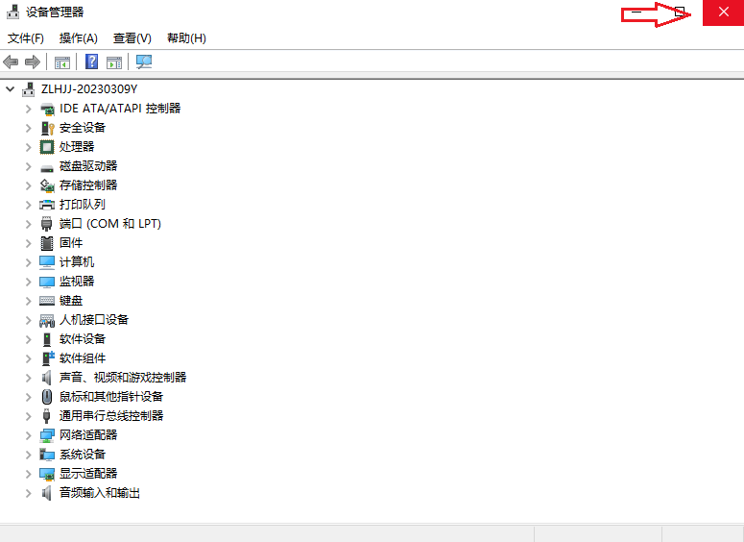The image size is (744, 542).
Task: Show/hide action pane toolbar icon
Action: (114, 62)
